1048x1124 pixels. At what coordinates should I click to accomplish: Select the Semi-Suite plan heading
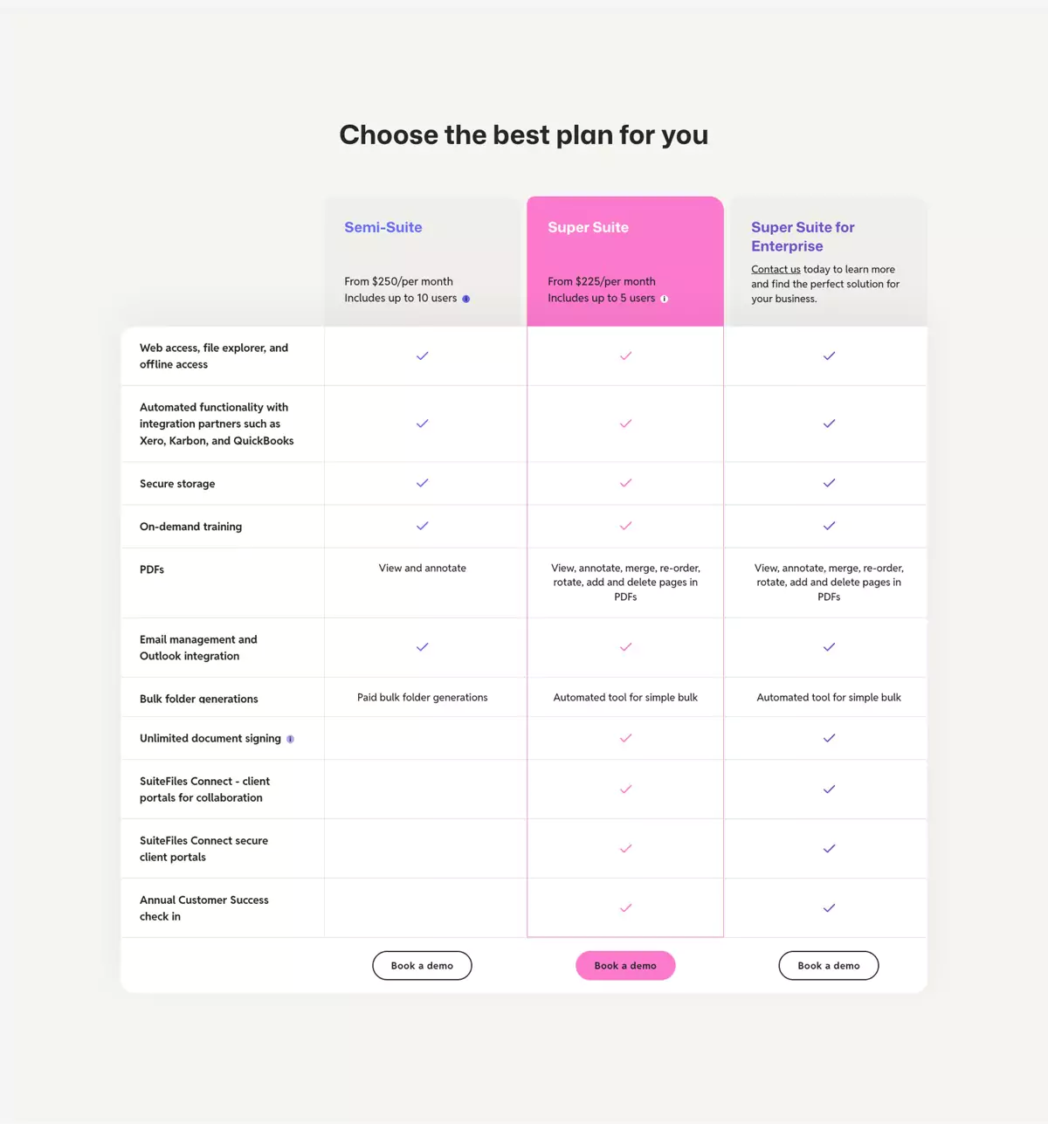[383, 227]
